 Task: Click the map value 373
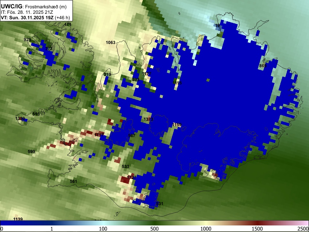click(49, 49)
